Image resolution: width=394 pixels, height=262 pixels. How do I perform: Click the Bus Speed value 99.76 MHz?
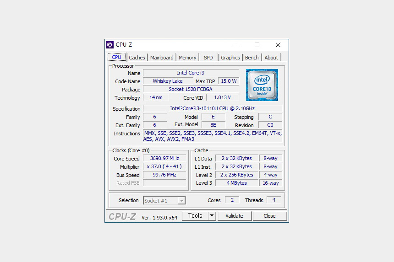tap(164, 175)
